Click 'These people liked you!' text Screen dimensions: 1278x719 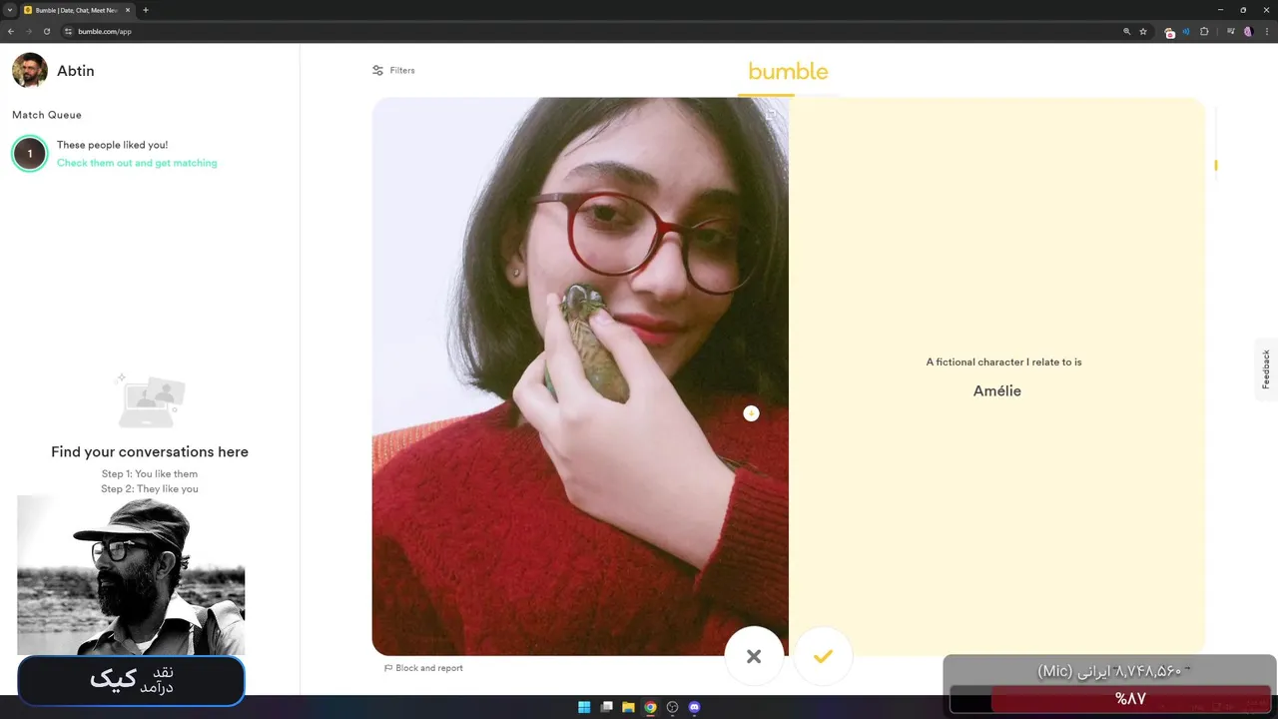[x=112, y=145]
